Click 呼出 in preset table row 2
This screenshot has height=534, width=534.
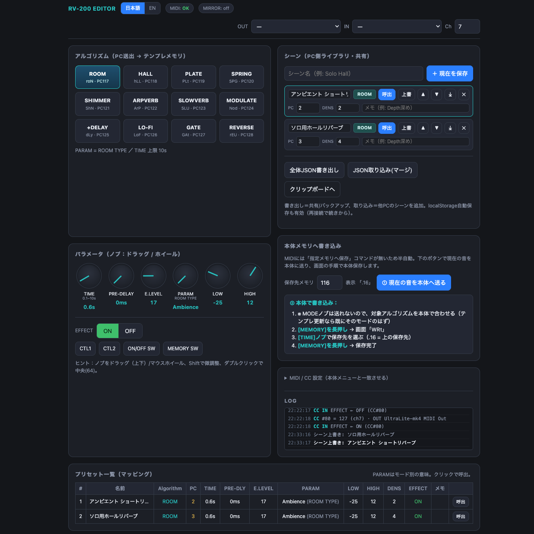[x=461, y=517]
